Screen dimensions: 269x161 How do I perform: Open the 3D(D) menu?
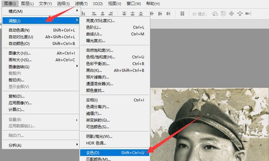click(98, 3)
